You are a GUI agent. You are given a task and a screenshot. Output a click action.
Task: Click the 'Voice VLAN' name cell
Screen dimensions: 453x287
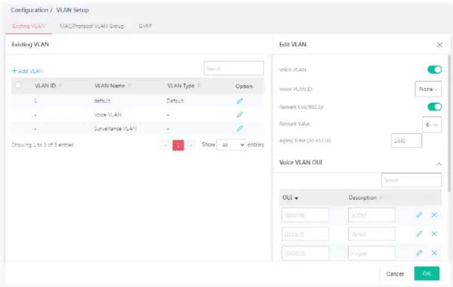click(108, 115)
